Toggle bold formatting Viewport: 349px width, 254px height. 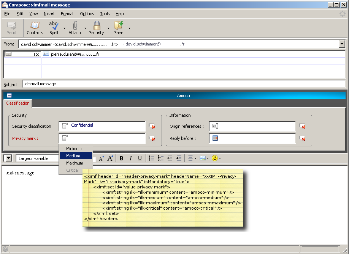click(x=121, y=158)
